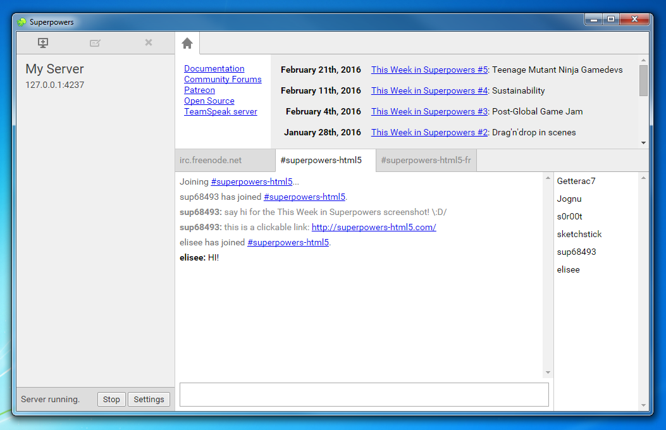Open server Settings
This screenshot has width=666, height=430.
tap(149, 399)
